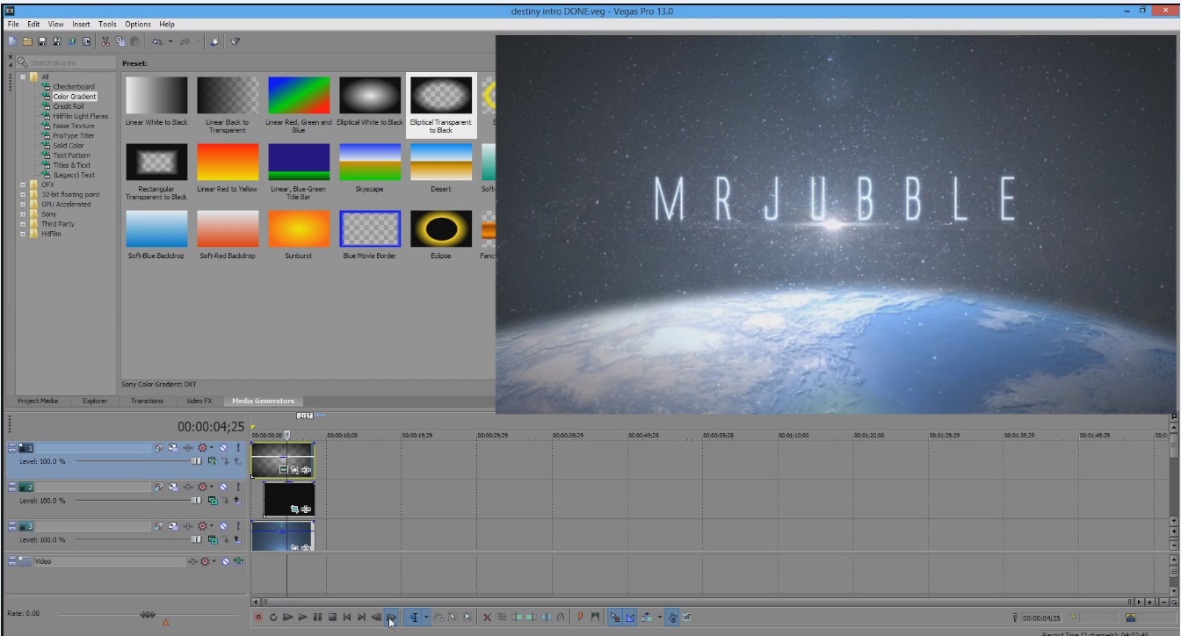This screenshot has width=1181, height=636.
Task: Click the Cut scissors icon
Action: coord(105,41)
